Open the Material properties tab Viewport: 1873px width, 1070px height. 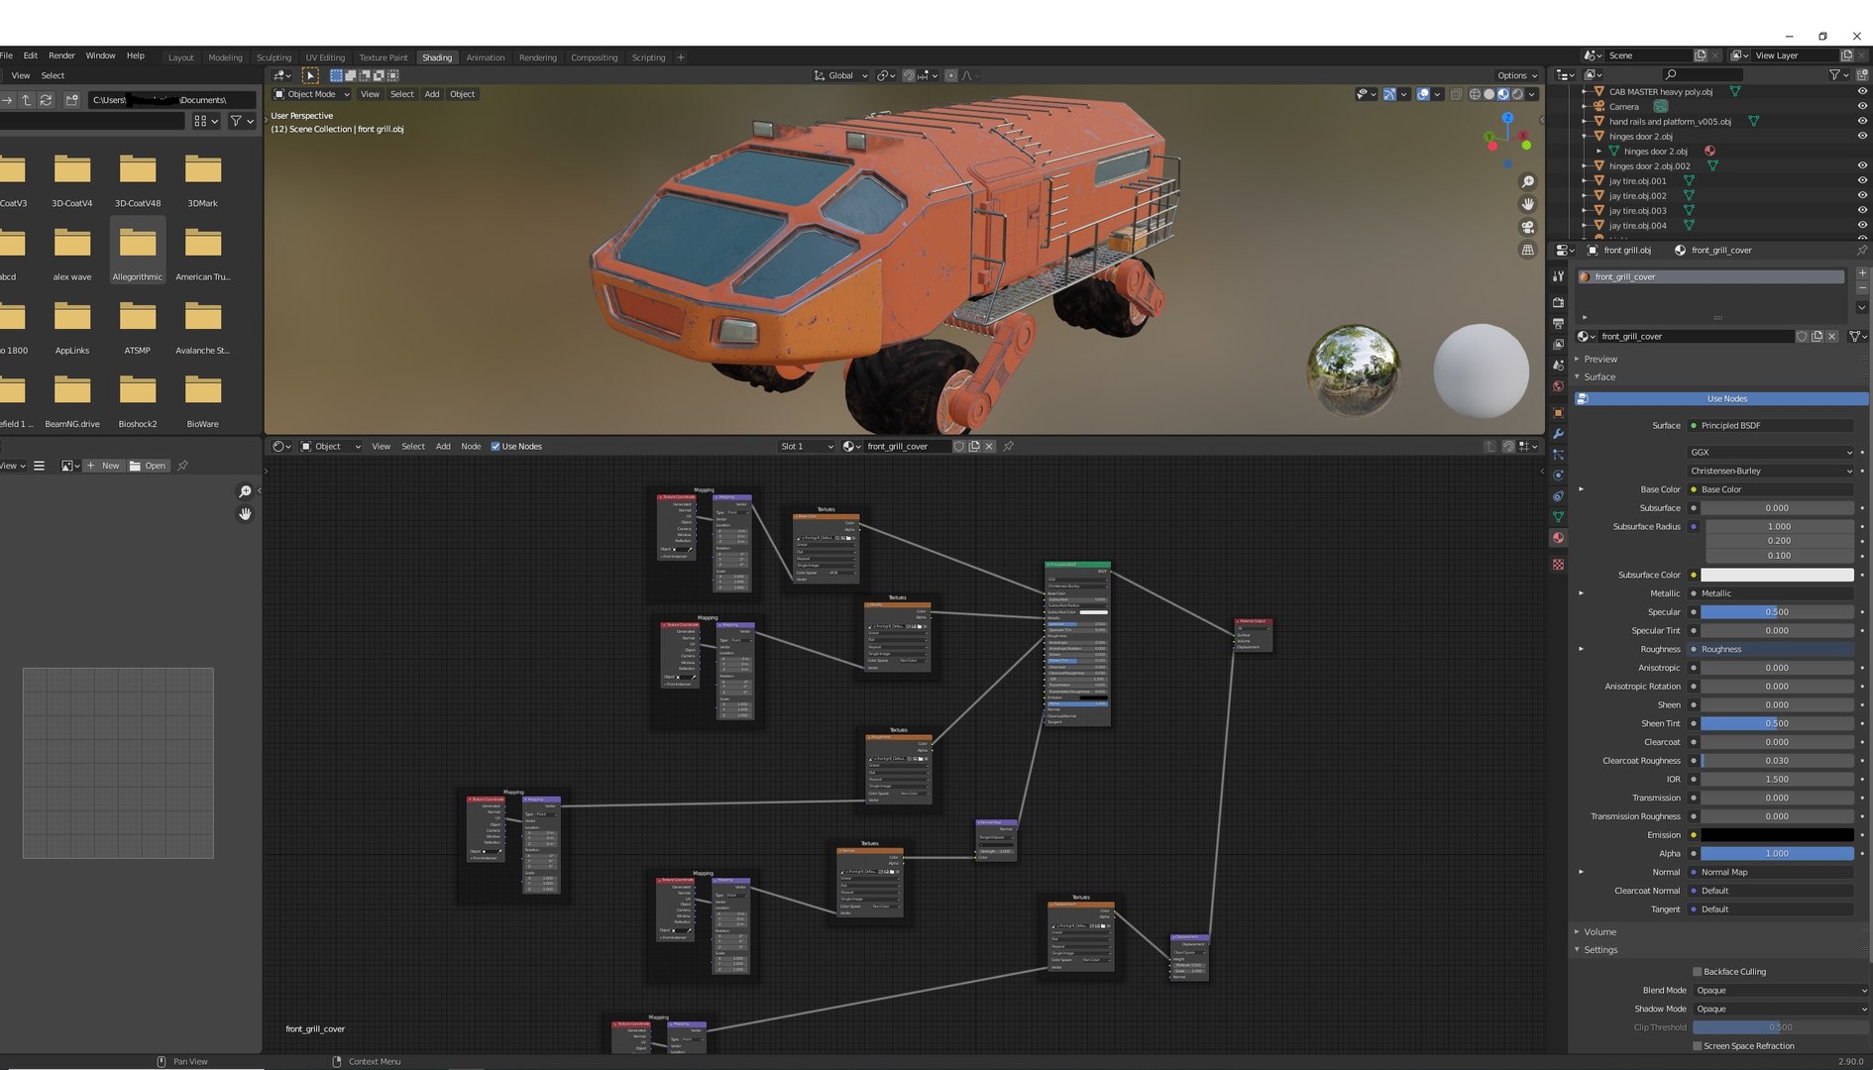coord(1559,538)
